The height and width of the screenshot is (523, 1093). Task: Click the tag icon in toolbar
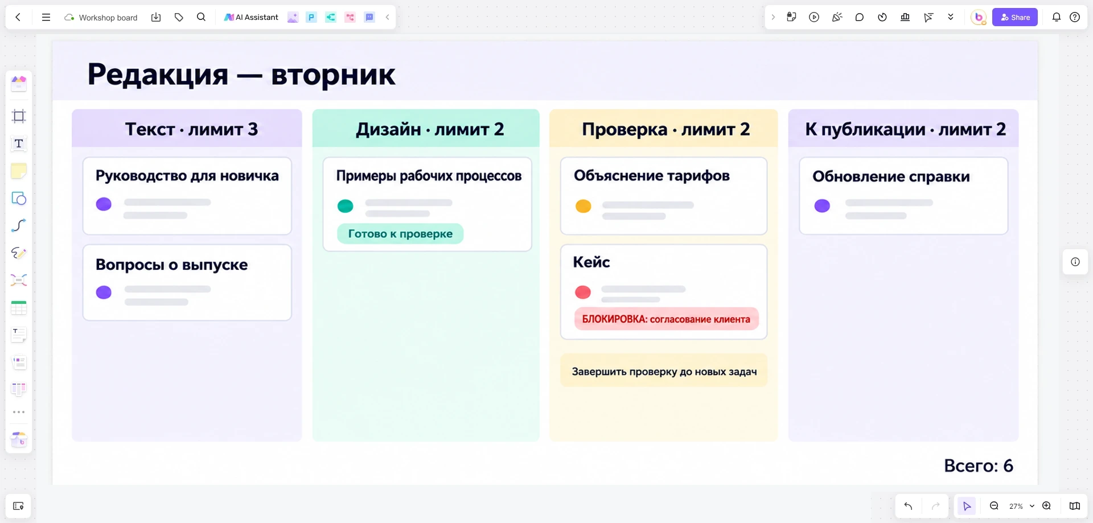pyautogui.click(x=179, y=17)
